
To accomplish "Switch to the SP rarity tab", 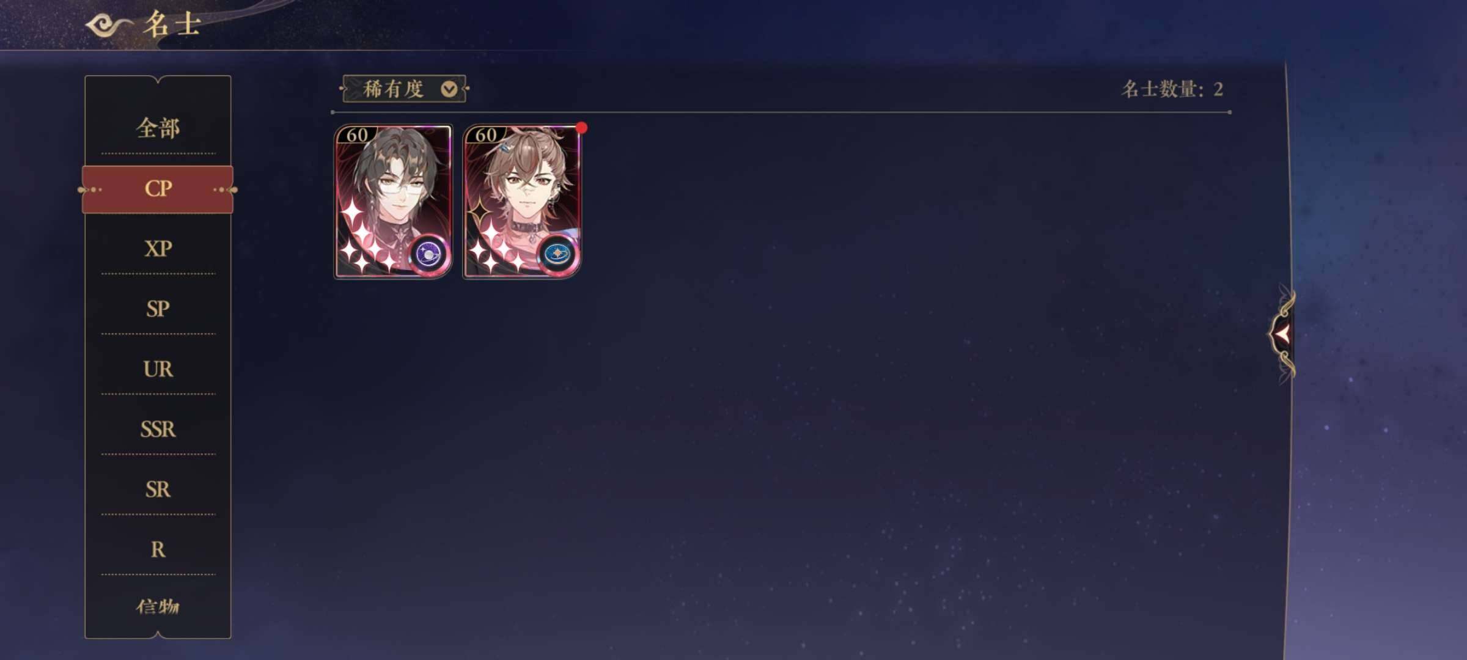I will coord(158,309).
